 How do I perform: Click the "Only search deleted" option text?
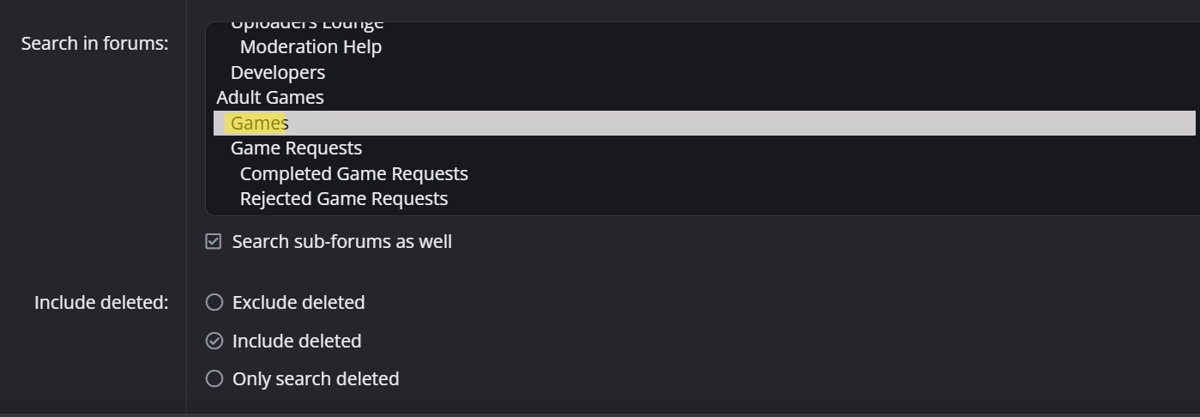point(316,379)
